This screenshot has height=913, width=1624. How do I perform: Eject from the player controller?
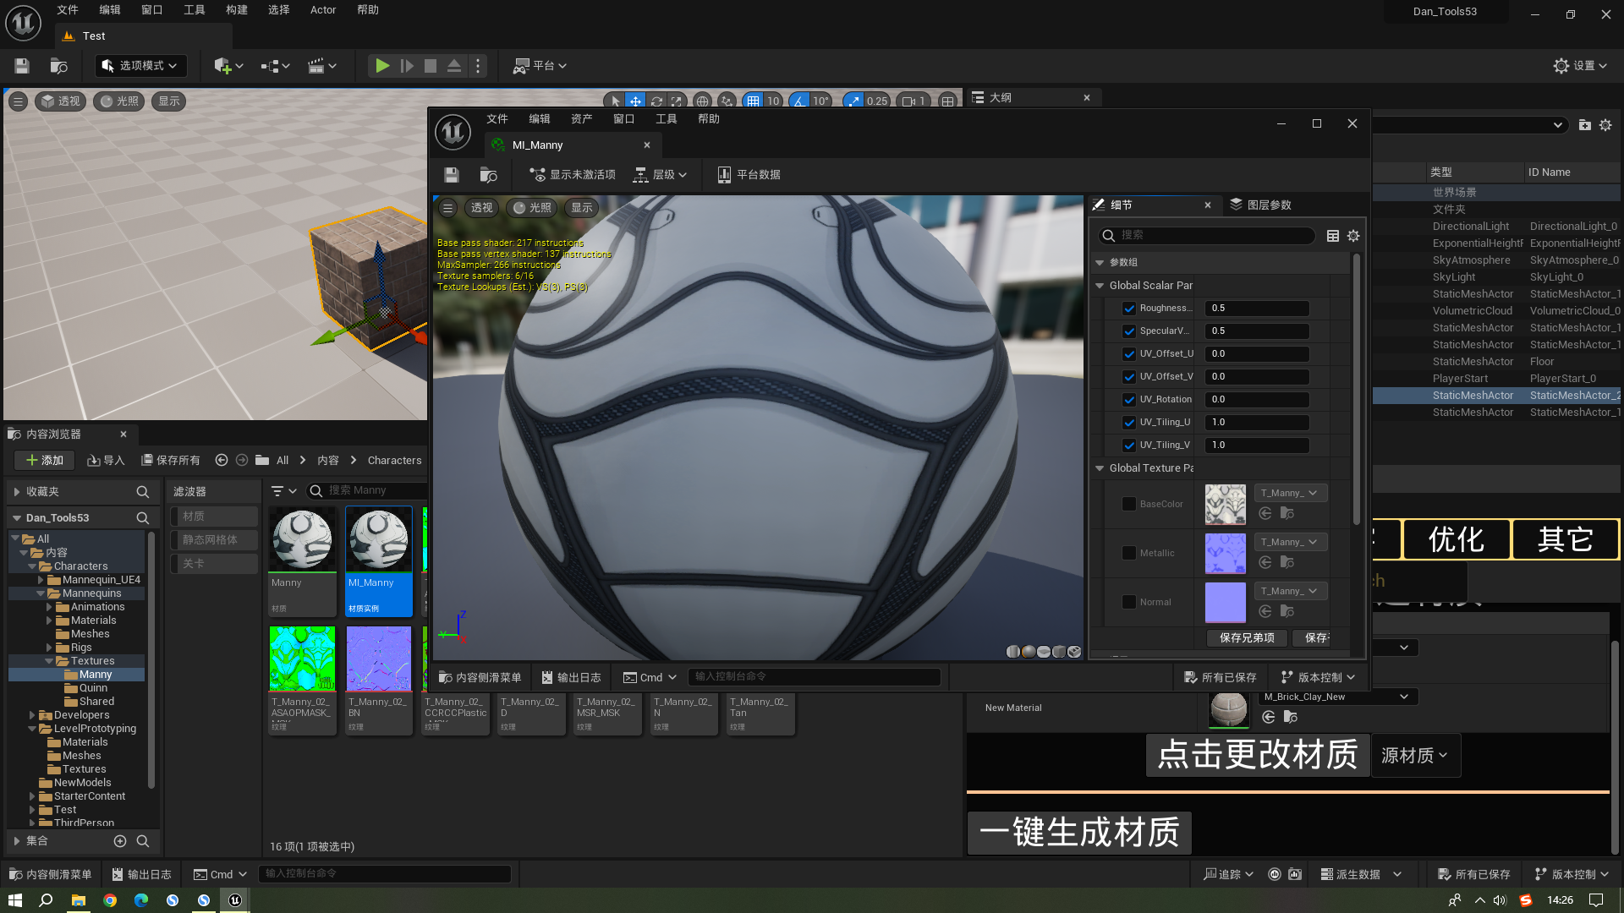tap(454, 66)
